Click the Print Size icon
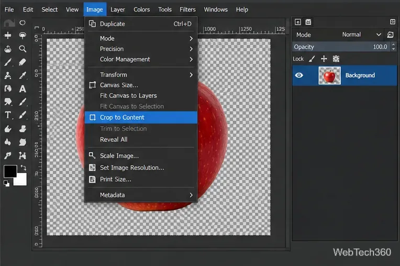Screen dimensions: 400x266 click(x=92, y=179)
